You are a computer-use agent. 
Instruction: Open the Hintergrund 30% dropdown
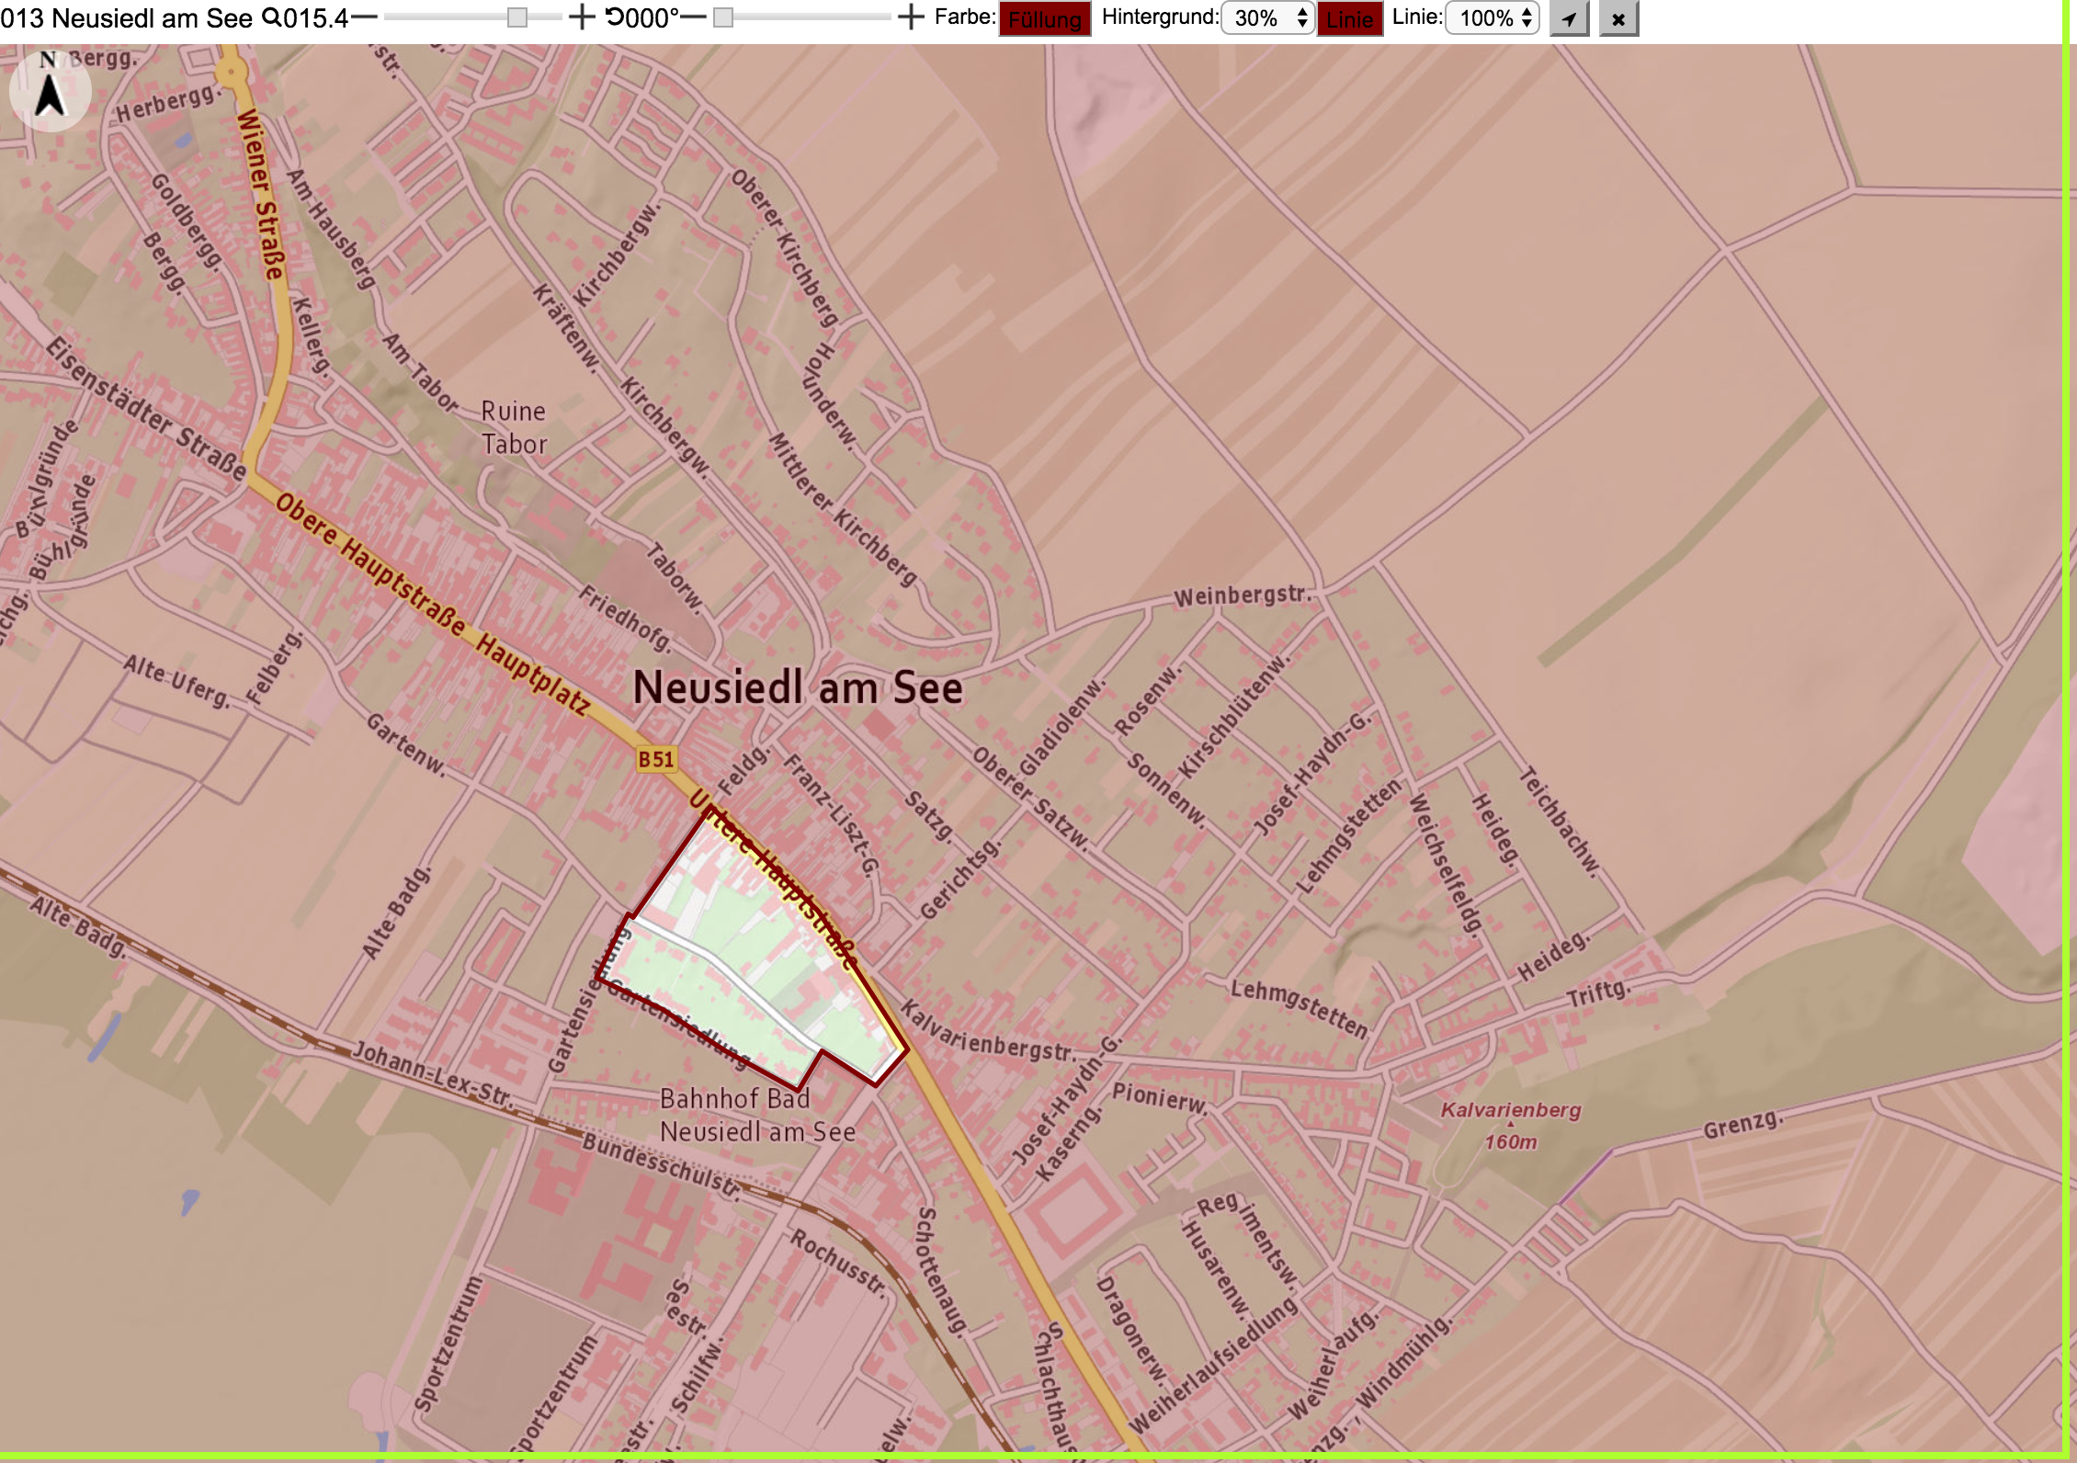tap(1268, 18)
